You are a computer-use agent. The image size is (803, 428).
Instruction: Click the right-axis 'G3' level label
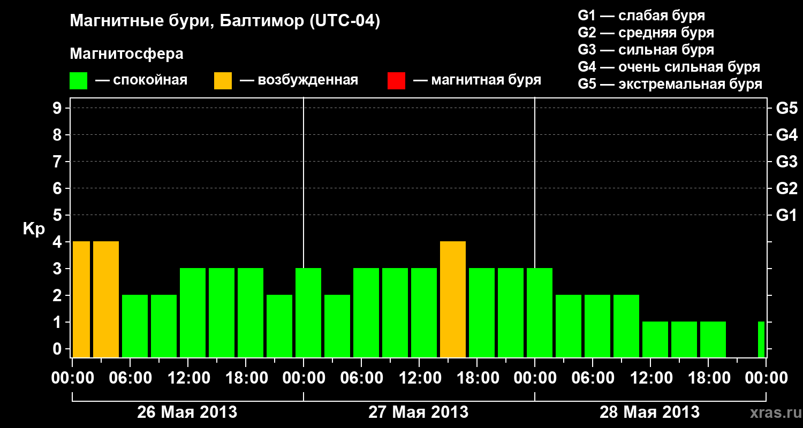[x=786, y=162]
